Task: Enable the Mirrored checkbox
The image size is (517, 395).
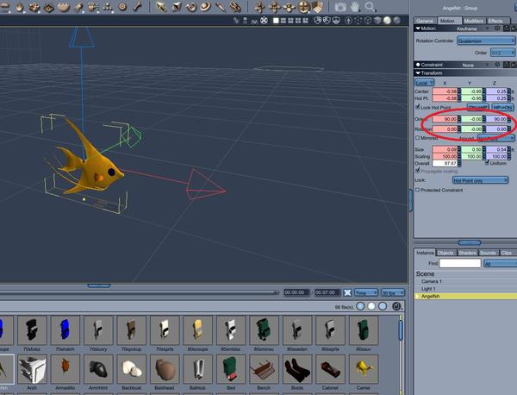Action: [x=417, y=138]
